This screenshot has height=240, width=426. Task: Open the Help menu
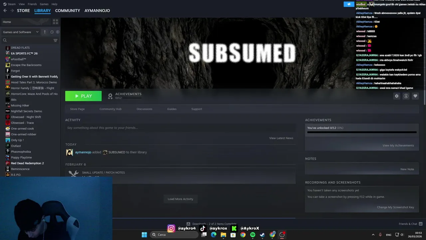54,4
